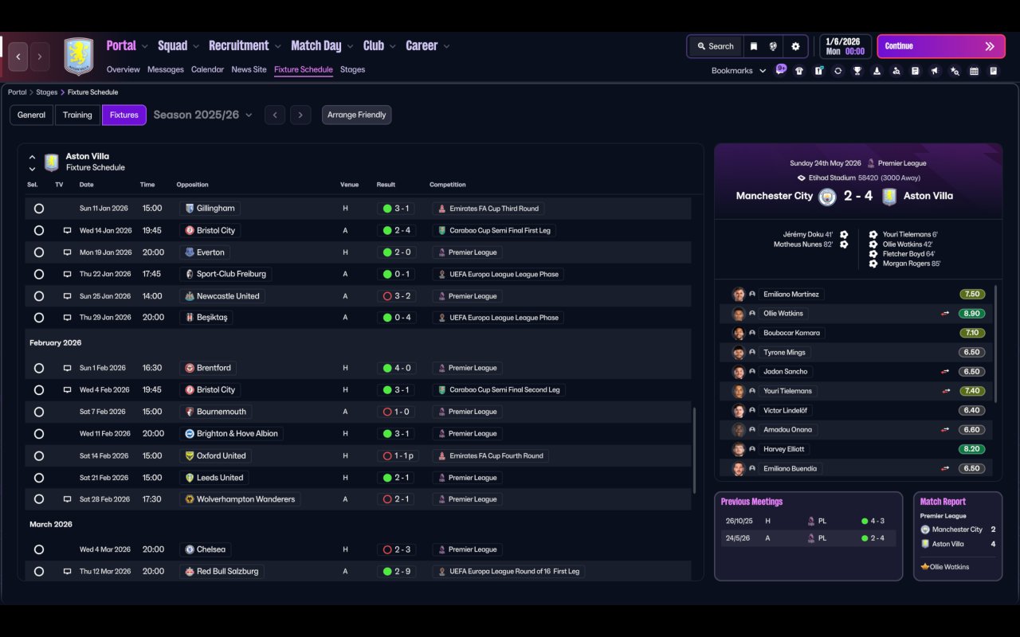Open the calendar grid bookmark icon

974,71
